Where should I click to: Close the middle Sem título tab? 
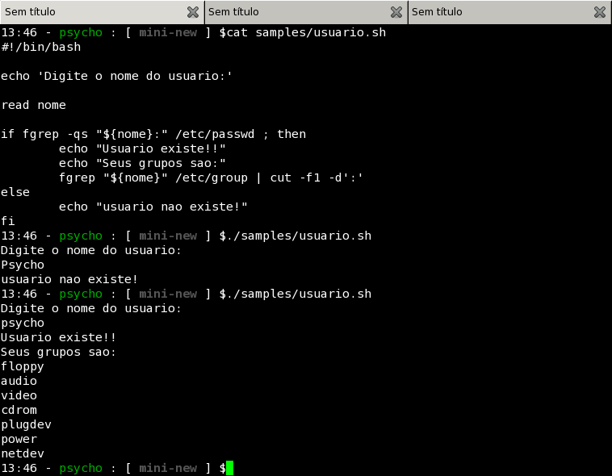(x=396, y=12)
